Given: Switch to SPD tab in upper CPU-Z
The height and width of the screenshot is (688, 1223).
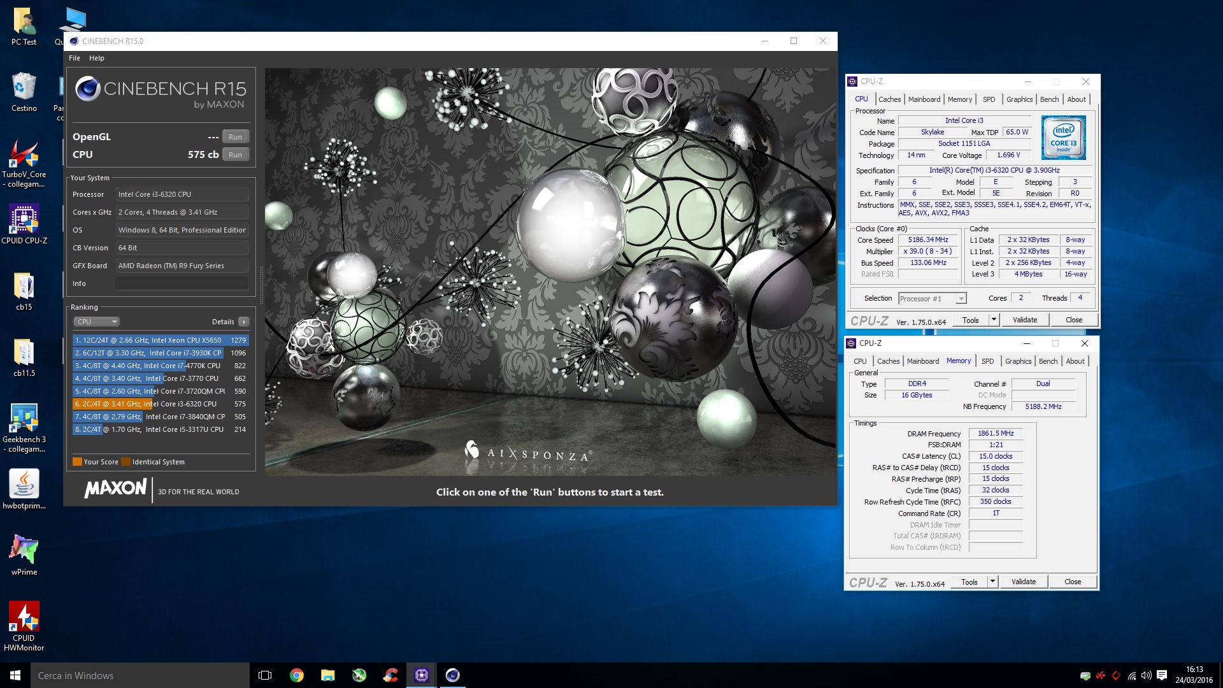Looking at the screenshot, I should coord(989,99).
